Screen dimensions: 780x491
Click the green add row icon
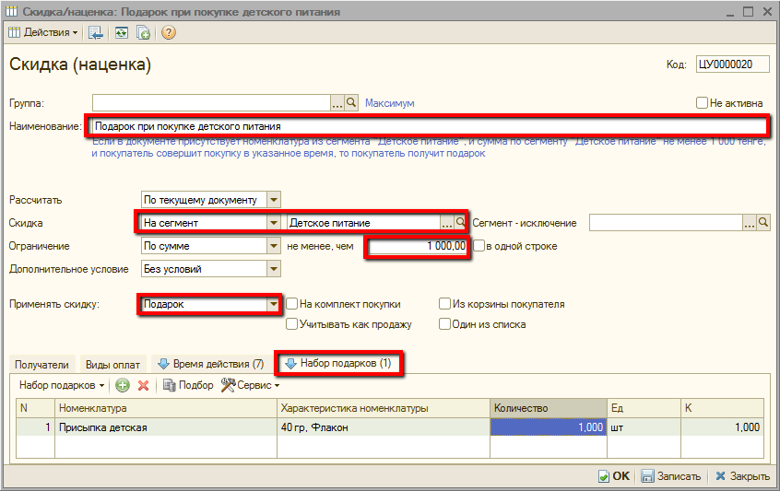tap(123, 385)
